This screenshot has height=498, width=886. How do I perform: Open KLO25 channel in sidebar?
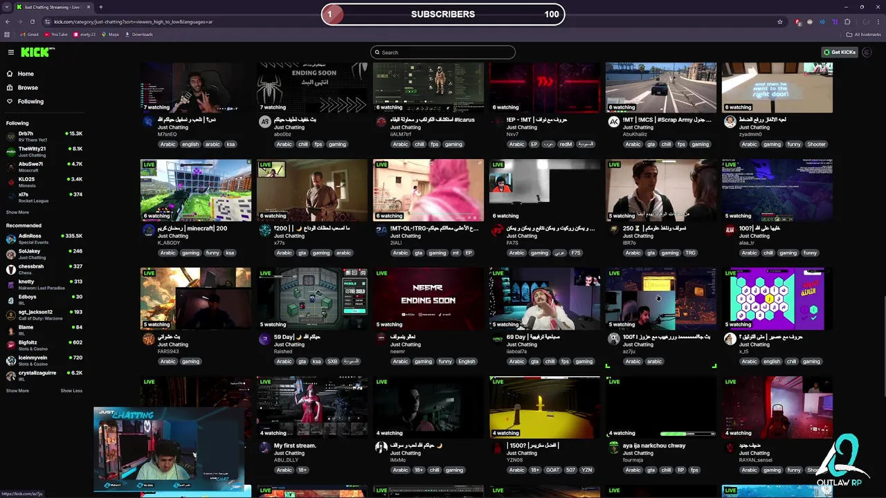pos(44,183)
